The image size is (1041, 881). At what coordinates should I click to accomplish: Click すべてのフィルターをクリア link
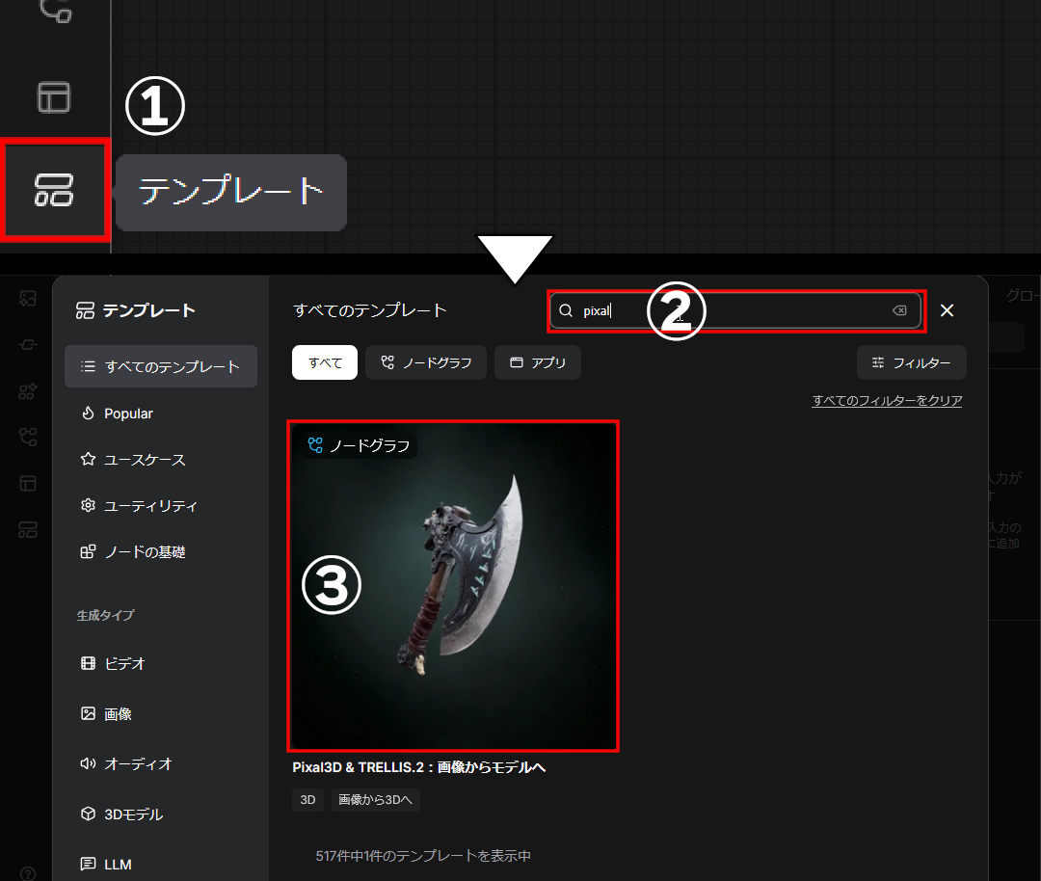pos(887,400)
